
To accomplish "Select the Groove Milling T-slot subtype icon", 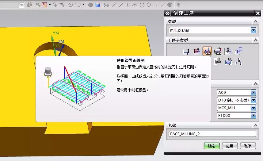I will click(x=218, y=62).
